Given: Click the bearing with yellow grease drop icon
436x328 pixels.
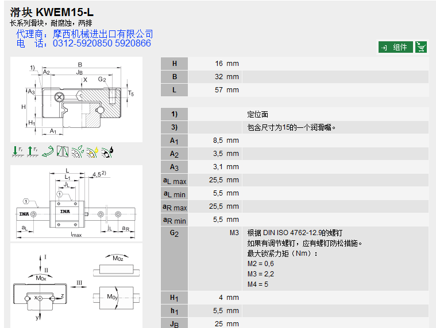Looking at the screenshot, I should coord(92,151).
